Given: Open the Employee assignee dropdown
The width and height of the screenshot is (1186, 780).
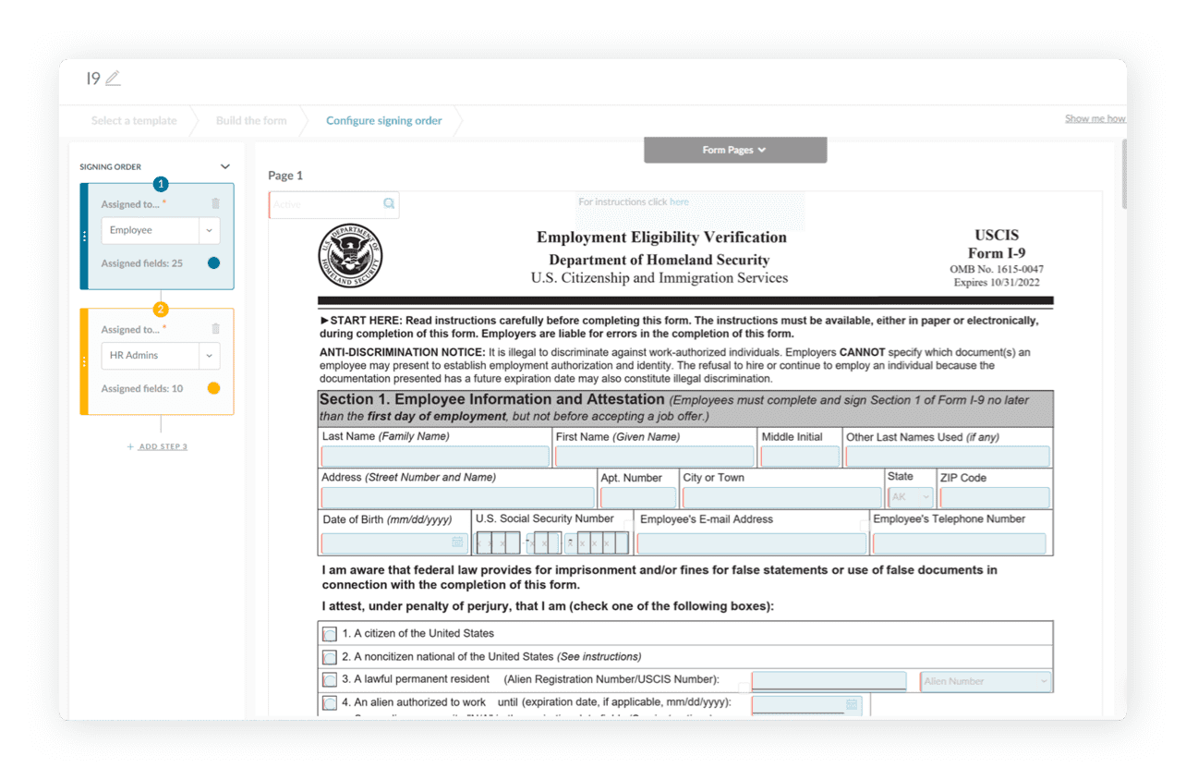Looking at the screenshot, I should pyautogui.click(x=209, y=230).
